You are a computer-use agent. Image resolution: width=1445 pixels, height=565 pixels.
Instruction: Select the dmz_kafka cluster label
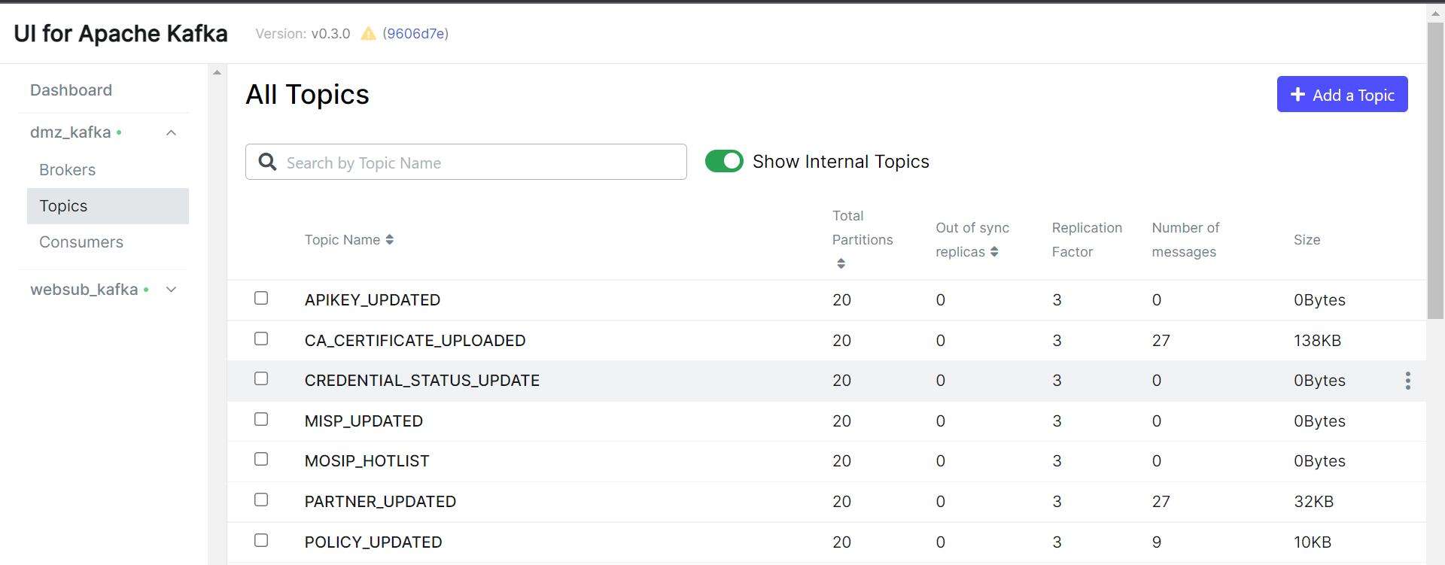coord(71,132)
